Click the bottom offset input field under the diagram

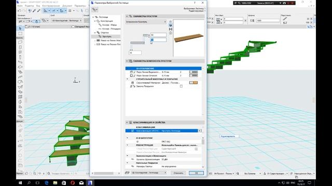pyautogui.click(x=135, y=53)
